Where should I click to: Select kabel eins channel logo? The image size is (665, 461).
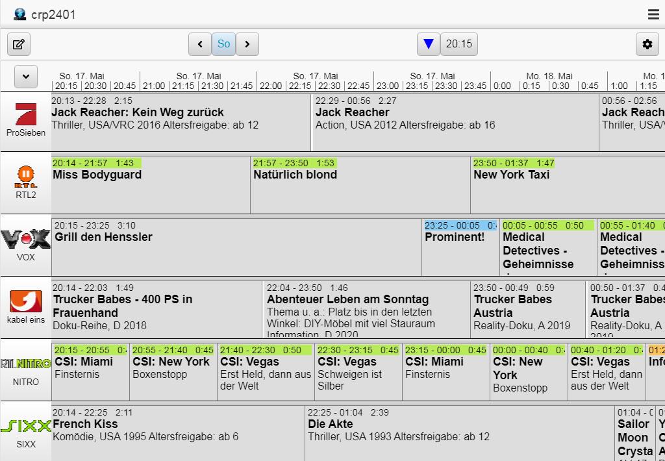[26, 301]
